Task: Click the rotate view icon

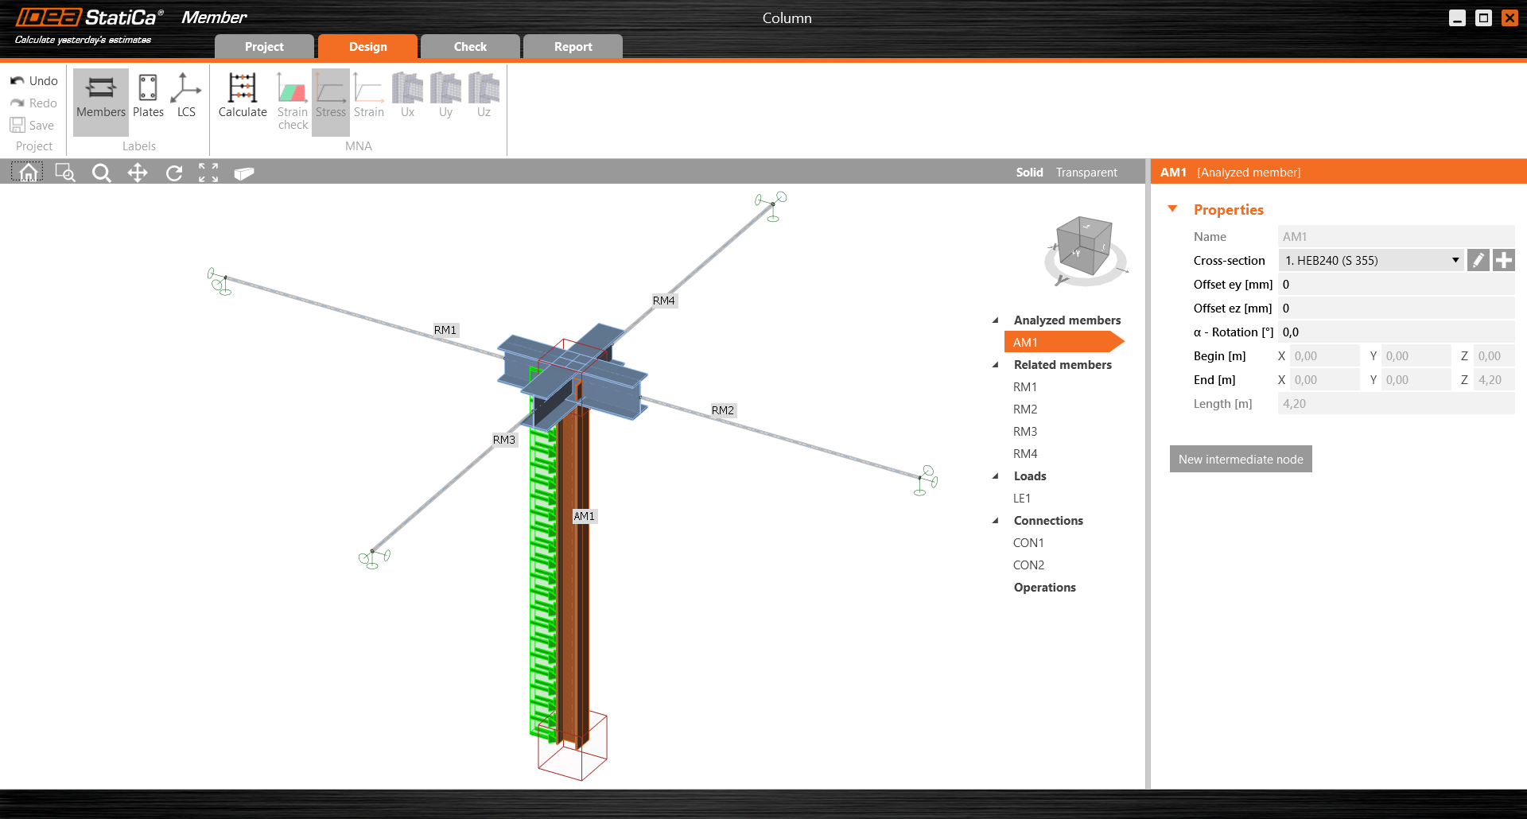Action: [174, 173]
